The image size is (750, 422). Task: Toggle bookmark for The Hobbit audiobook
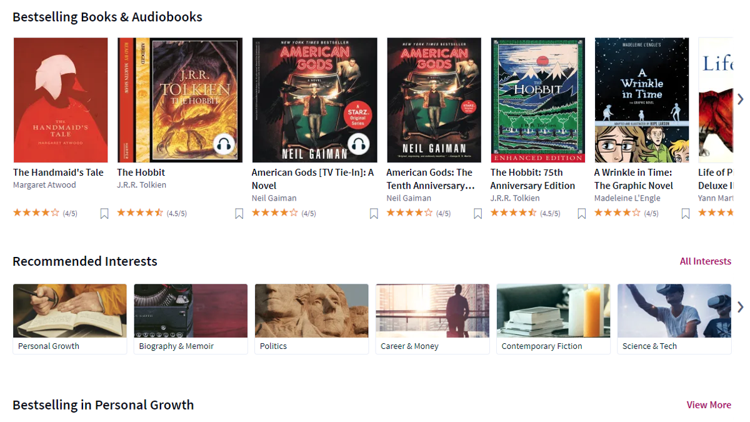[239, 214]
